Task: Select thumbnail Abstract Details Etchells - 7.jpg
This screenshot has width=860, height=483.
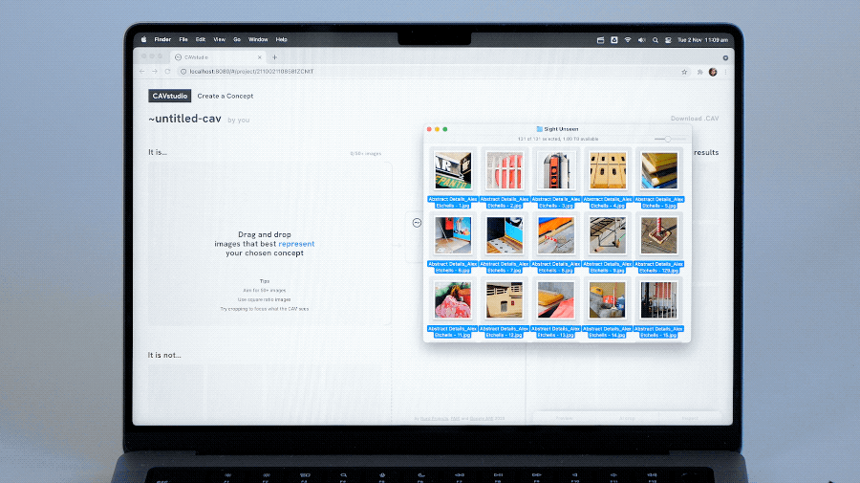Action: pos(504,235)
